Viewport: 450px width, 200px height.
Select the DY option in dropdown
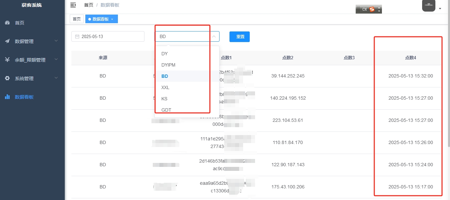point(164,54)
